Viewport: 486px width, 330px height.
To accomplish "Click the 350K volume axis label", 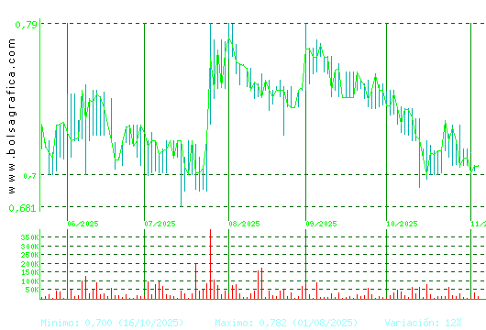I will coord(29,237).
